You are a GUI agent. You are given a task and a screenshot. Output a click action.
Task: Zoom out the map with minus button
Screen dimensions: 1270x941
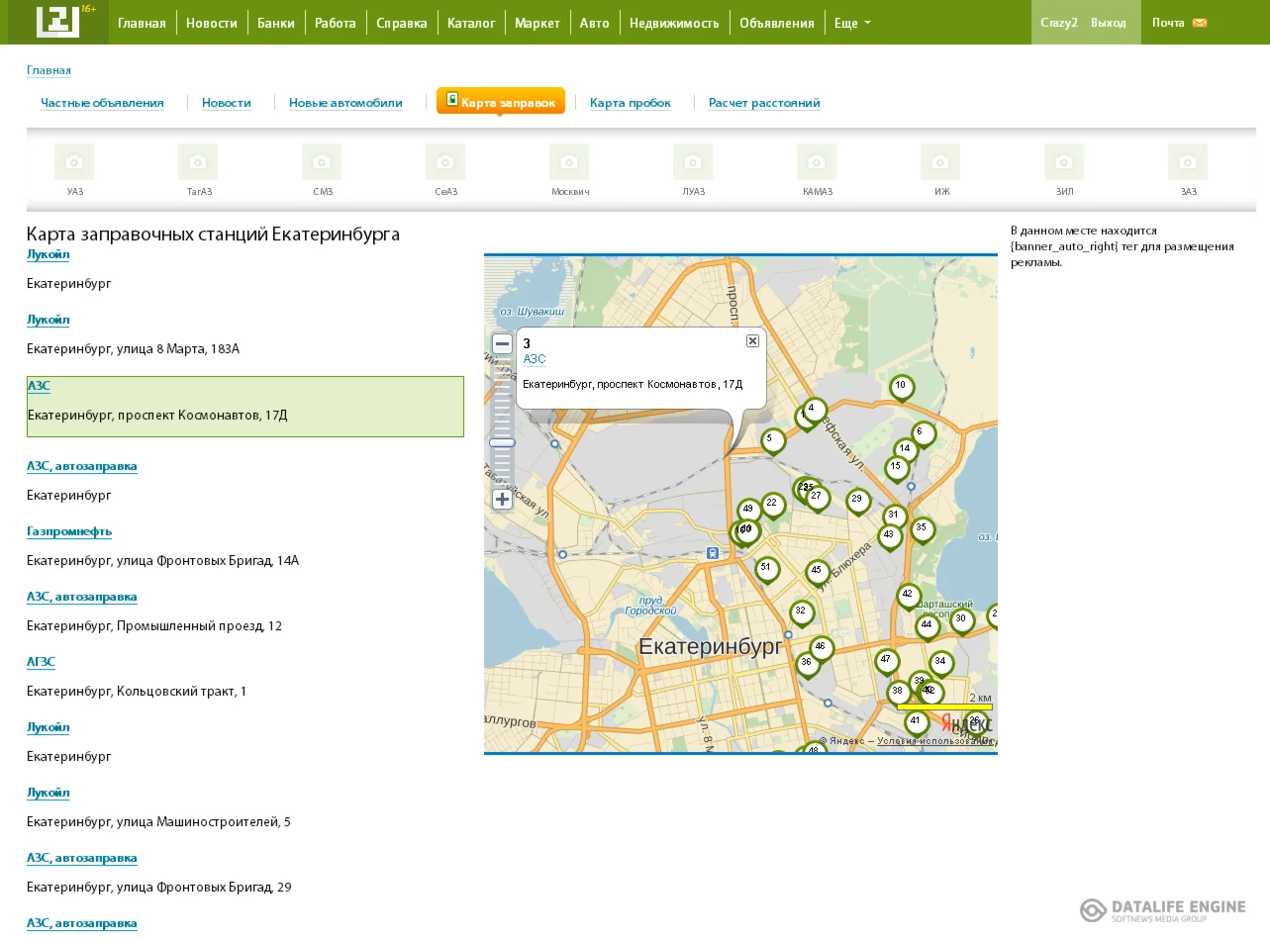click(x=502, y=344)
